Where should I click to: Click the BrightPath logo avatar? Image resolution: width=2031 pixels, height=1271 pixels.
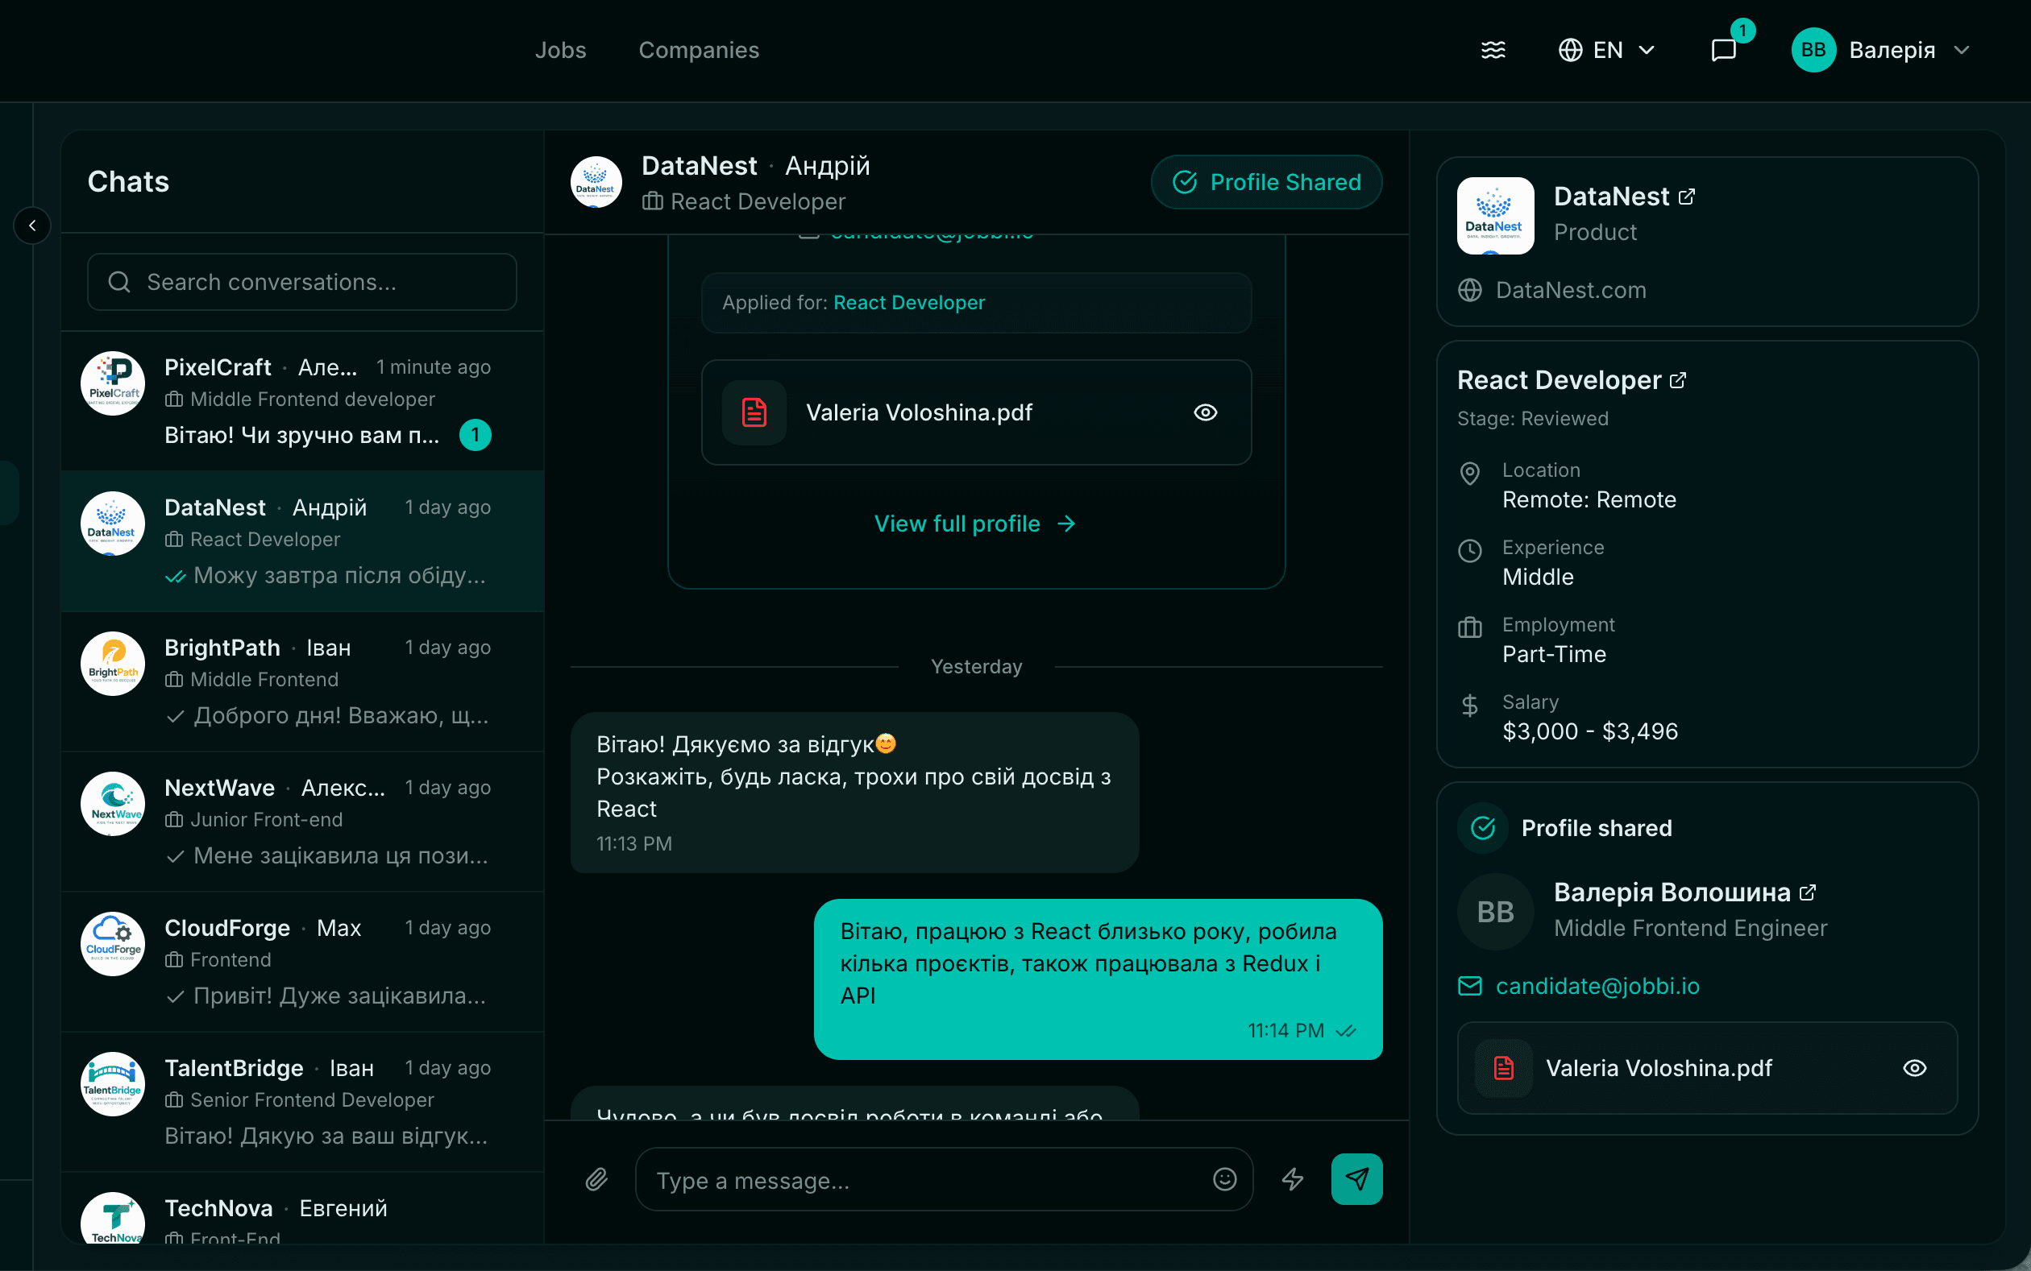click(x=113, y=663)
